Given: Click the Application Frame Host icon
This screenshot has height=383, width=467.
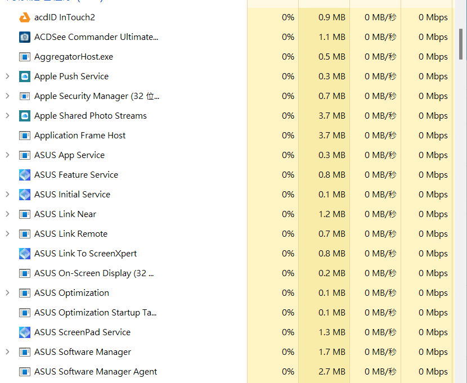Looking at the screenshot, I should (24, 136).
